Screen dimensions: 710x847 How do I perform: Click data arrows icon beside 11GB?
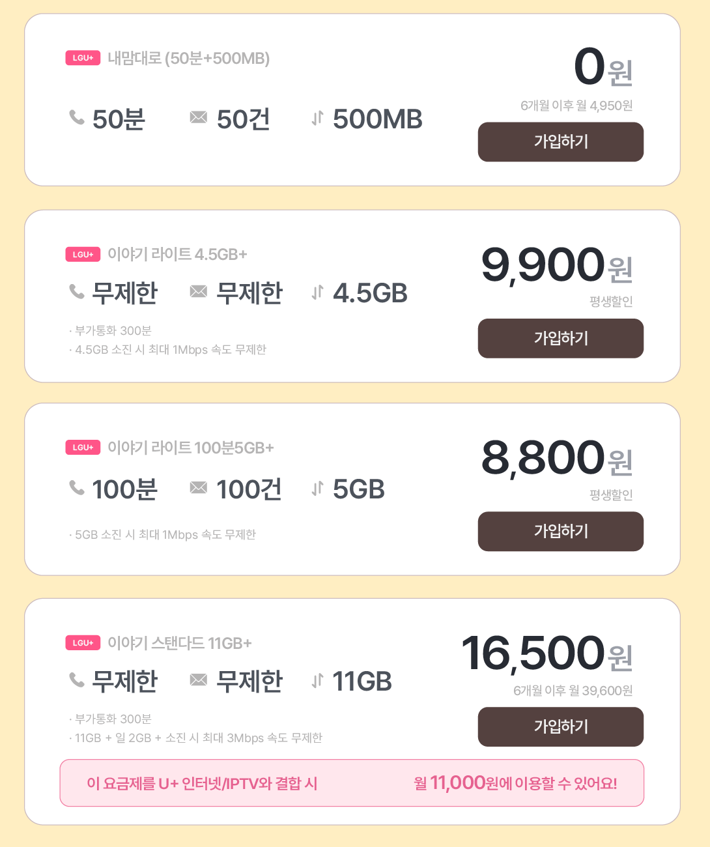coord(317,681)
